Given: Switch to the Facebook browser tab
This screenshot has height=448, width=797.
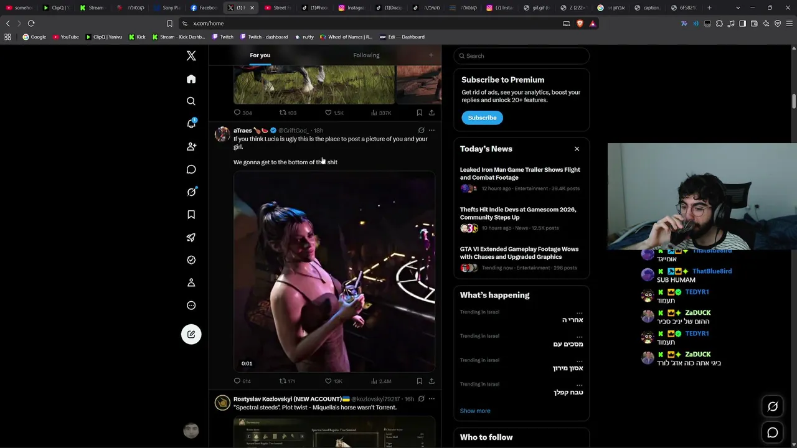Looking at the screenshot, I should pos(204,8).
